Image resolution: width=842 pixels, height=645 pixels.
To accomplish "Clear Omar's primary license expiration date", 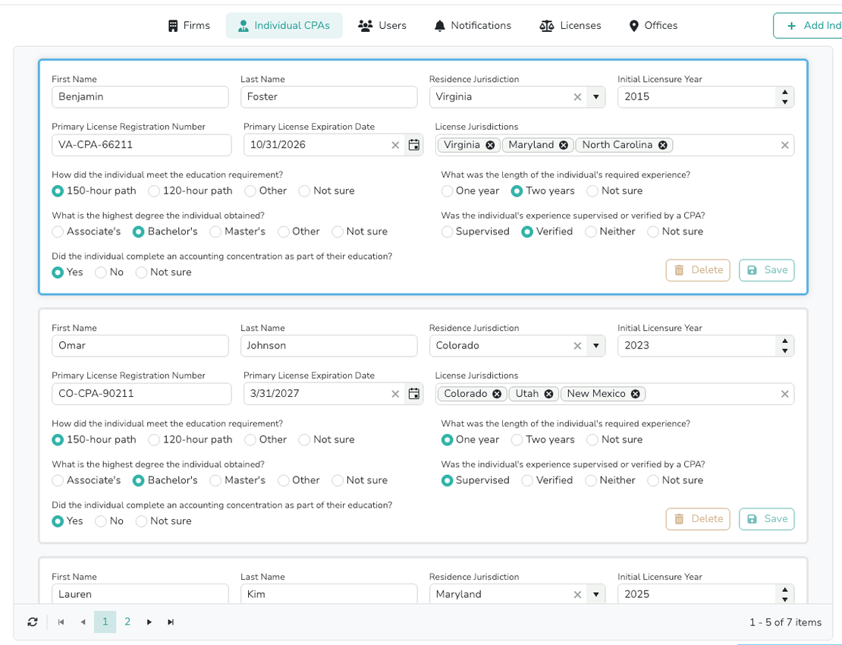I will click(395, 394).
